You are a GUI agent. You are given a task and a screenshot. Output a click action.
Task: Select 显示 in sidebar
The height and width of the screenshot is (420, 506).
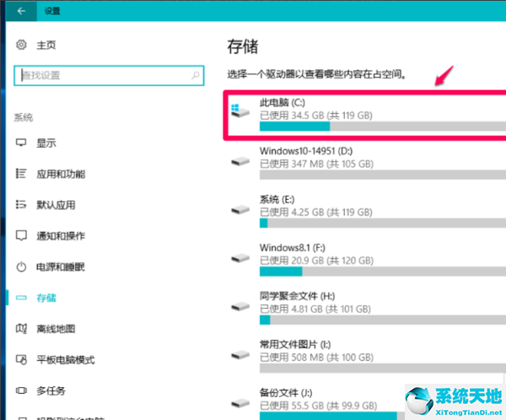point(46,143)
